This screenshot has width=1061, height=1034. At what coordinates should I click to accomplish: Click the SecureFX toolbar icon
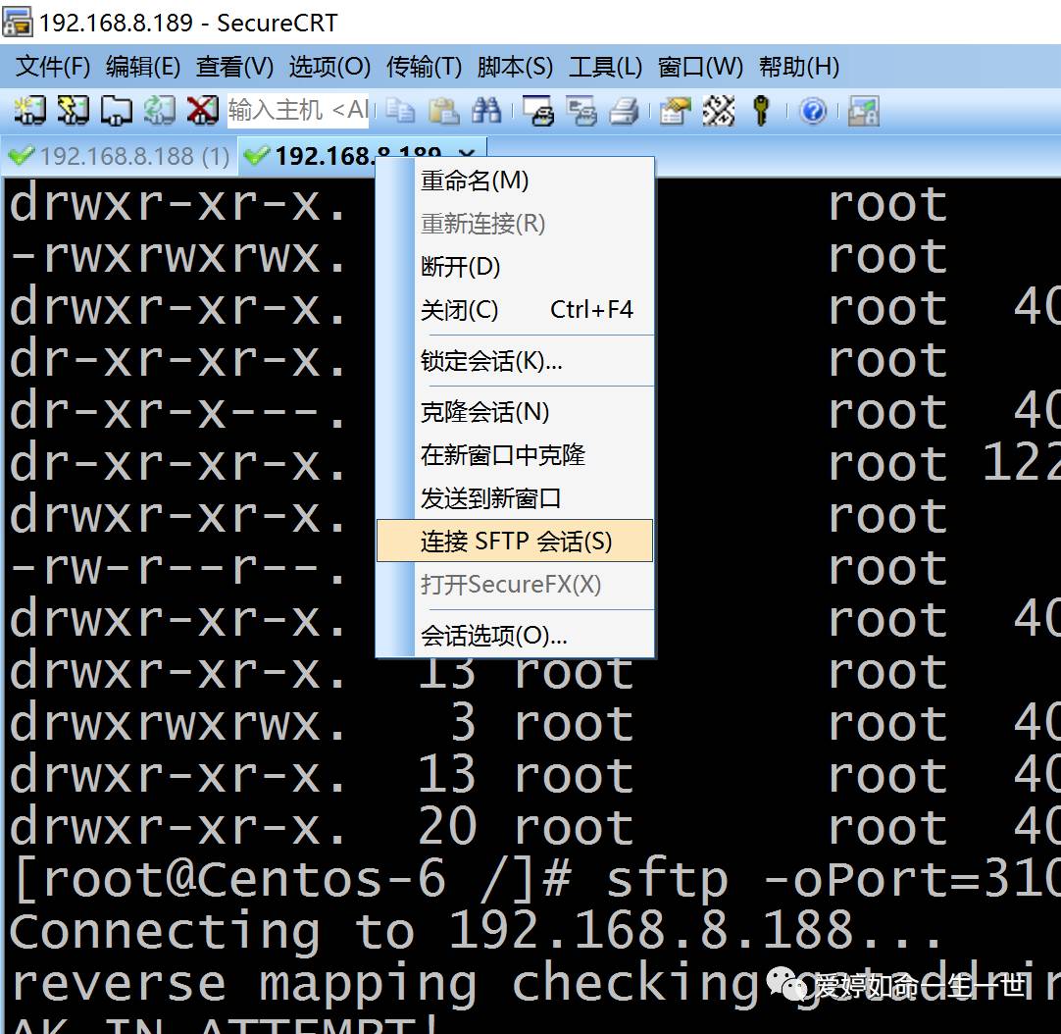pos(864,111)
